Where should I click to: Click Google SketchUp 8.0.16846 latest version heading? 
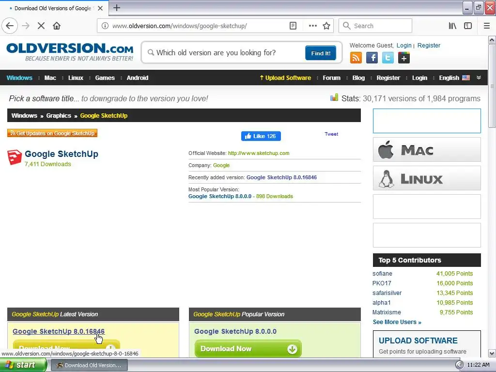coord(59,331)
